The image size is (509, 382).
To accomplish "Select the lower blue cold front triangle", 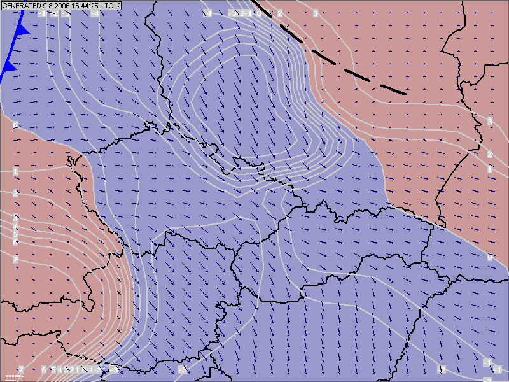I will pos(10,66).
